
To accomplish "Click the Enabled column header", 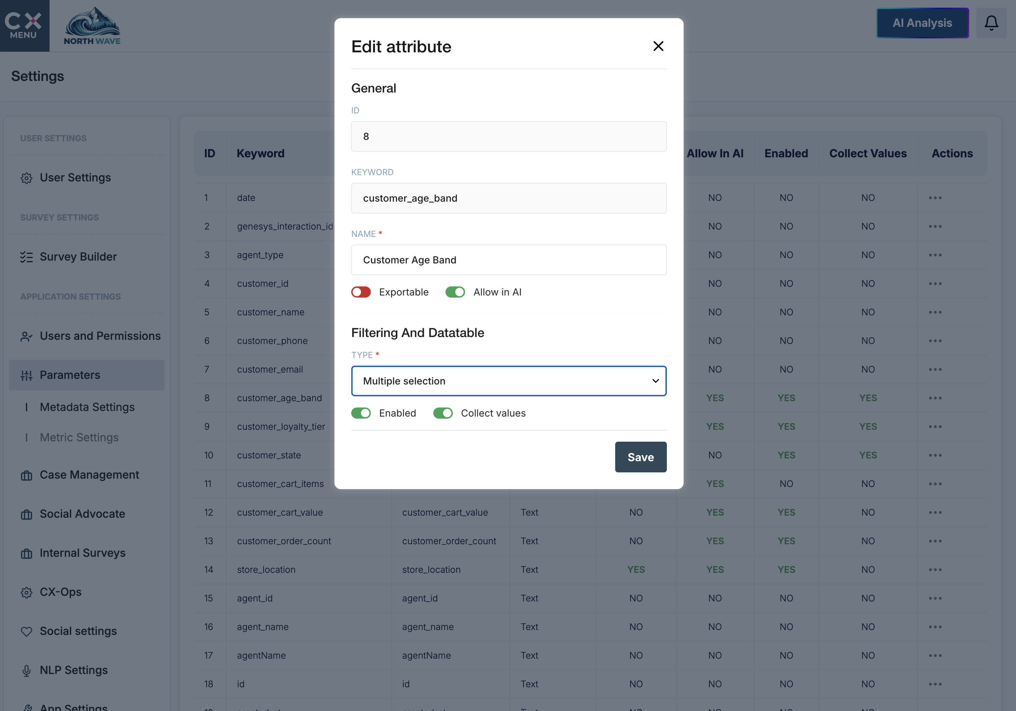I will coord(786,154).
